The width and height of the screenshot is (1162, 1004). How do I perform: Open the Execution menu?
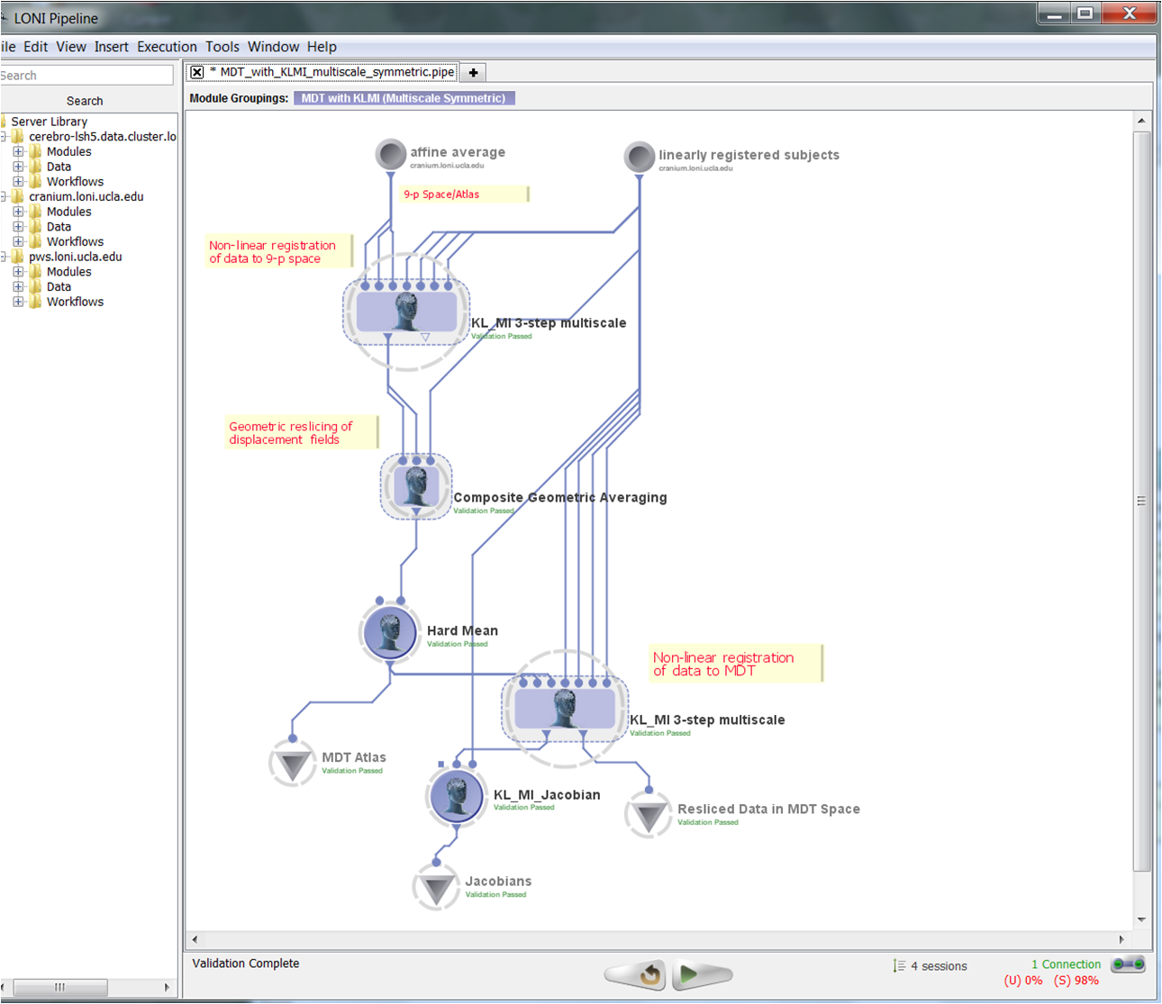coord(167,47)
